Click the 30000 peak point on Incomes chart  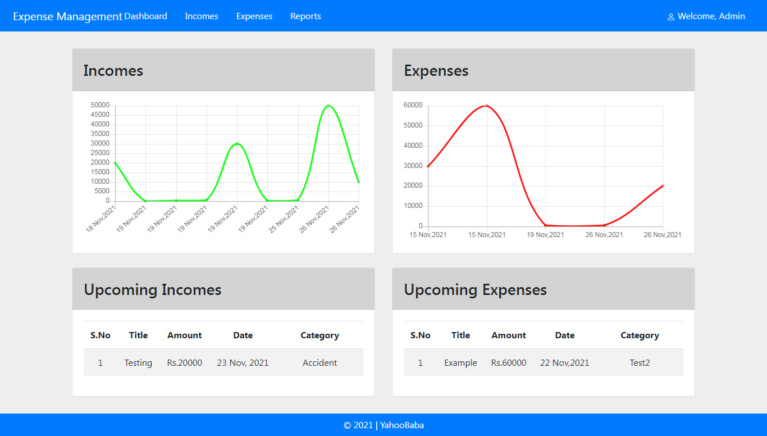237,144
